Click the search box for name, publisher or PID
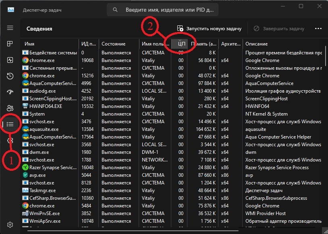Viewport: 328px width, 234px height. tap(162, 10)
